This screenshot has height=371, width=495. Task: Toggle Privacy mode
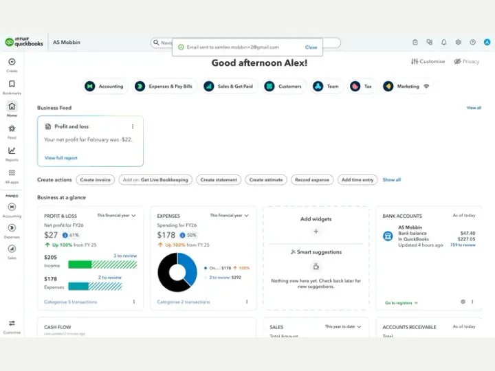pos(467,62)
